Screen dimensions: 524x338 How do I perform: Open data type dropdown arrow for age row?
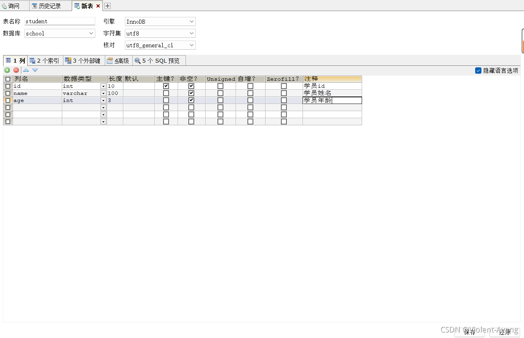click(103, 100)
